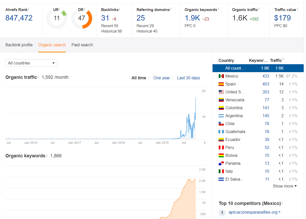Click the Spain flag icon
Image resolution: width=306 pixels, height=219 pixels.
point(221,84)
